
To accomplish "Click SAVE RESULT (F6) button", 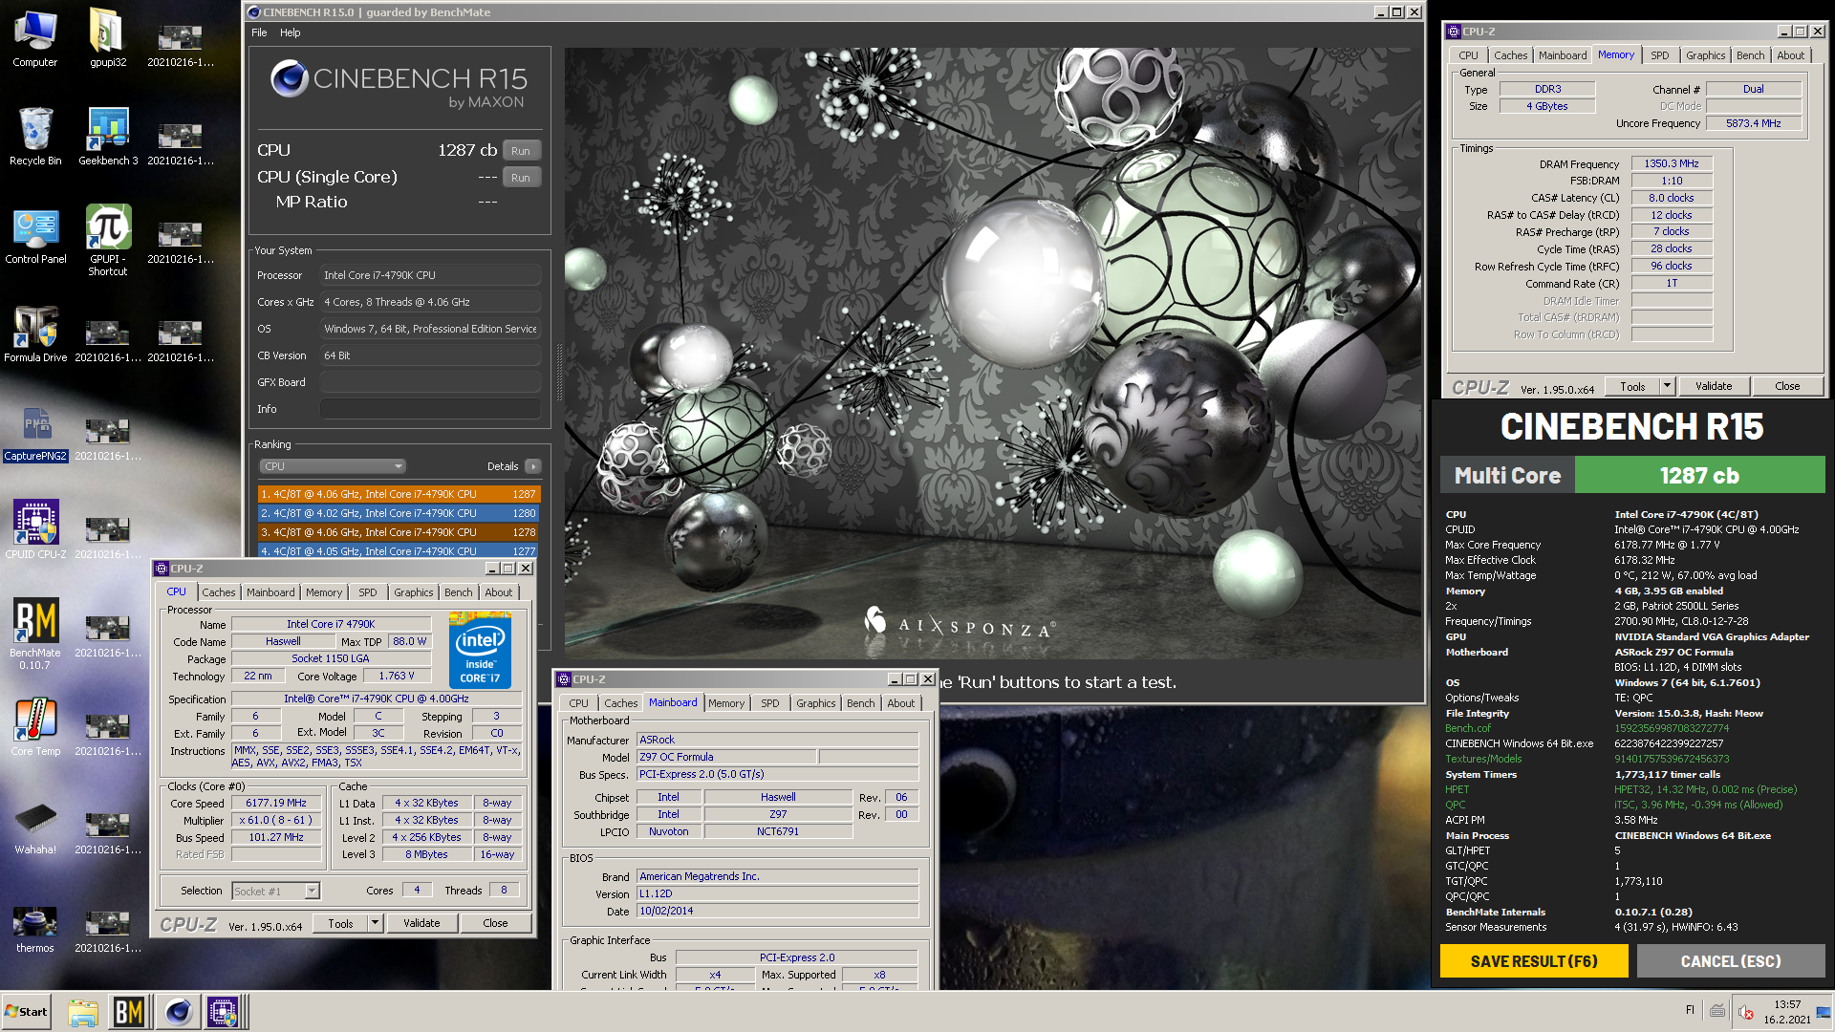I will [x=1534, y=961].
